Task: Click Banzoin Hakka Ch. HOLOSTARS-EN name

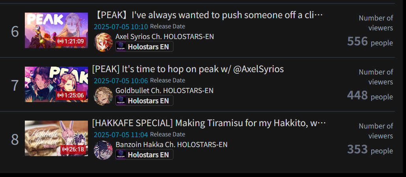Action: coord(171,144)
